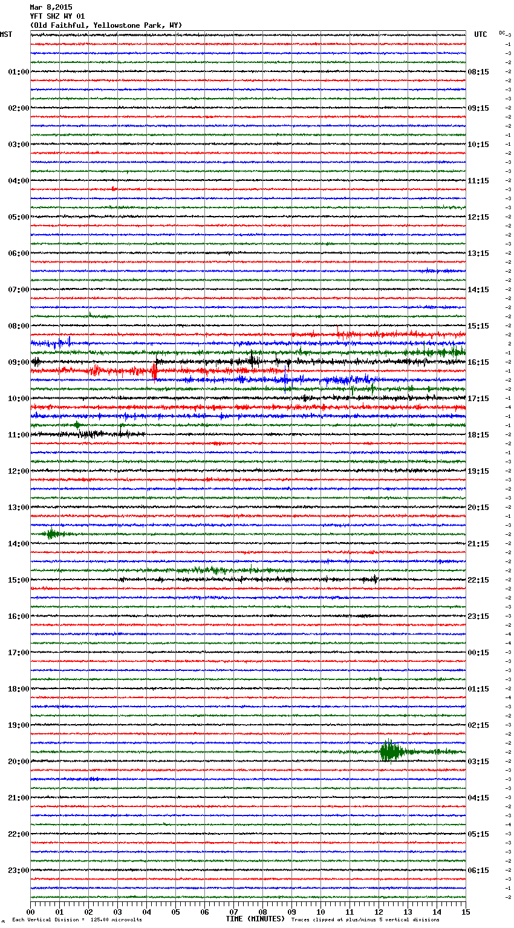Click the 13:15 UTC time label

[x=478, y=253]
